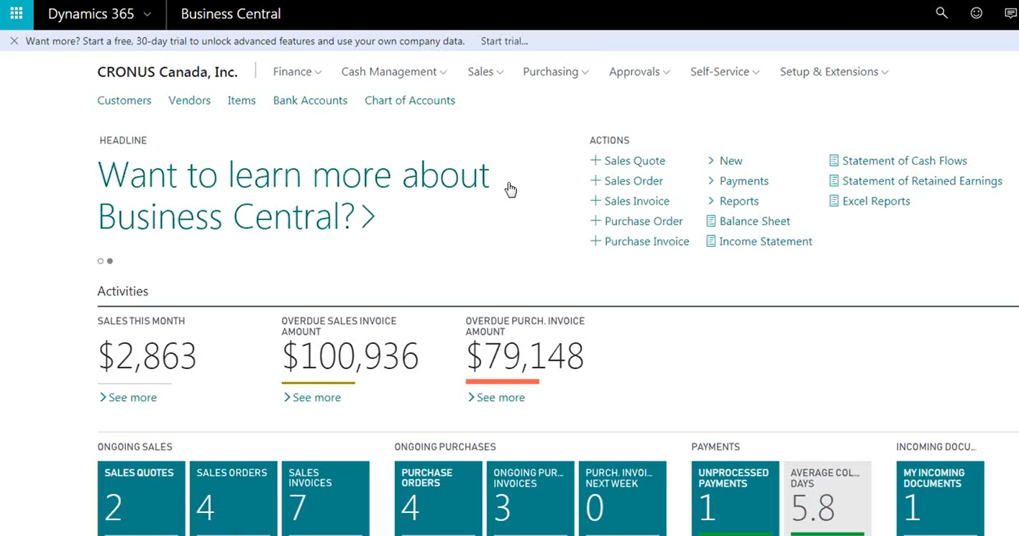The image size is (1019, 536).
Task: Click the plus icon beside Sales Quote
Action: [595, 160]
